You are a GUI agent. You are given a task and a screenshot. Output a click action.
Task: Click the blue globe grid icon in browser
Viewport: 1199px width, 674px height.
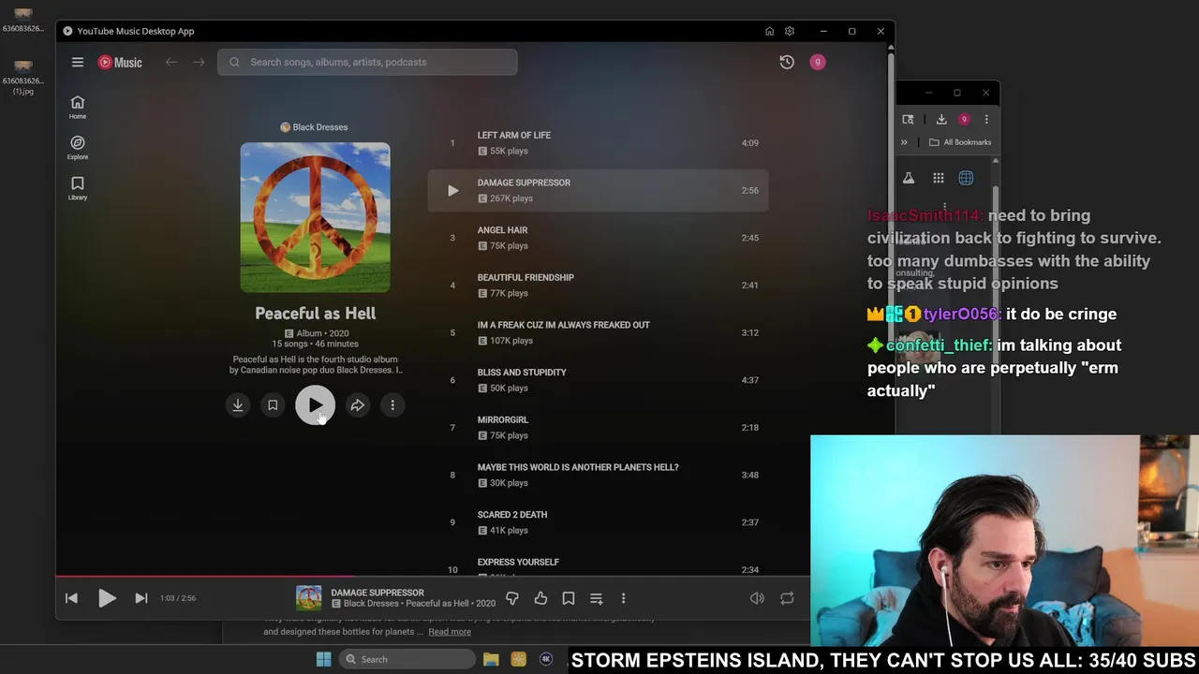click(966, 178)
